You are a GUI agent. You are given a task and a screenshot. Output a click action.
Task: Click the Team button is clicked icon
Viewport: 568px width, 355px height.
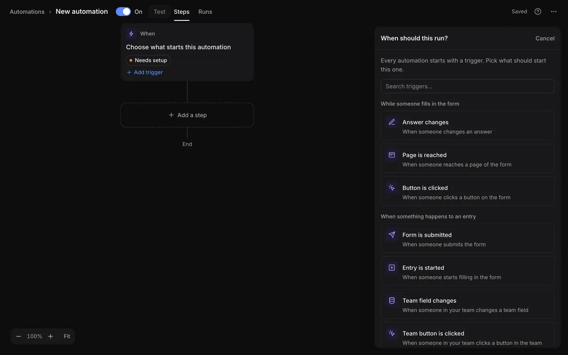tap(392, 333)
